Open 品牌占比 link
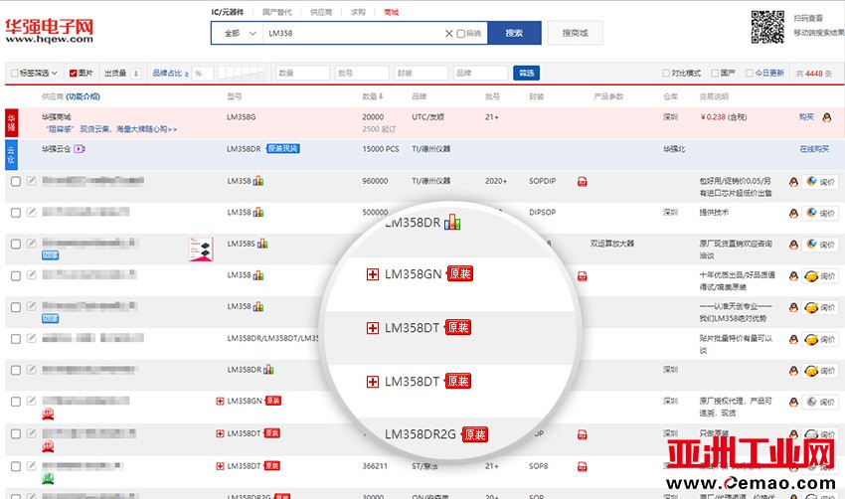Viewport: 845px width, 499px height. (x=167, y=73)
